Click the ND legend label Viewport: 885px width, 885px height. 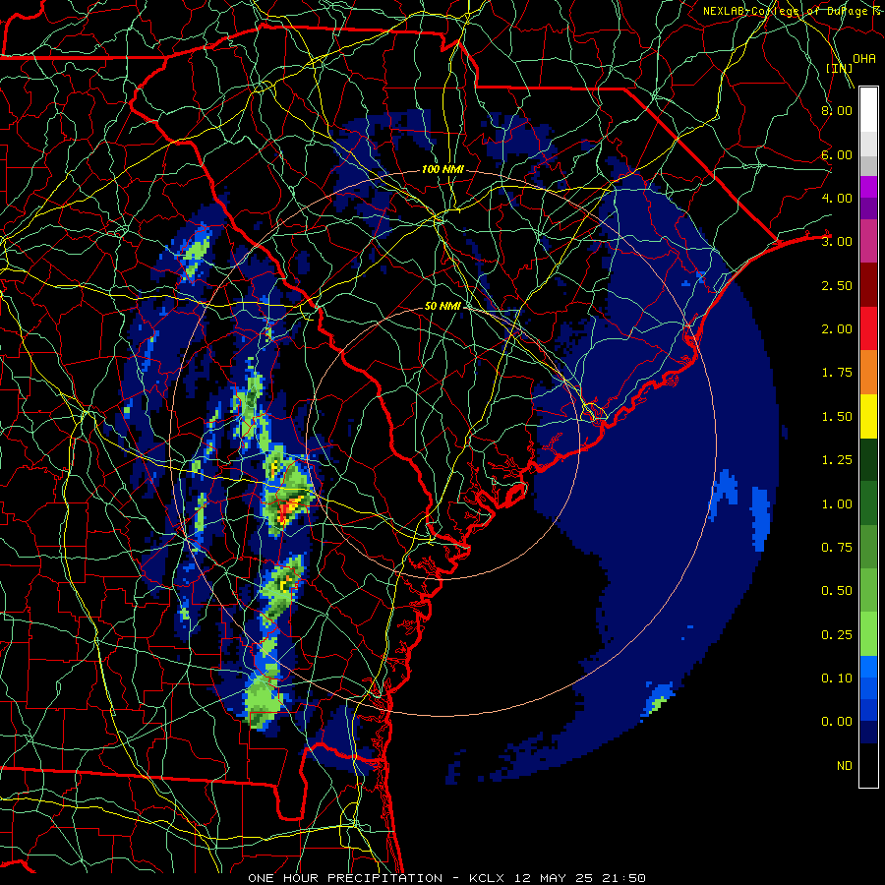point(845,766)
